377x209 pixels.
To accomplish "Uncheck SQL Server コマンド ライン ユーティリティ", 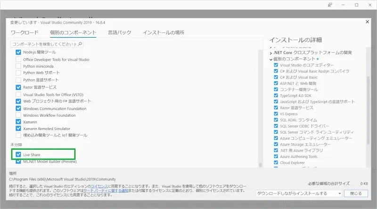I will pos(276,132).
